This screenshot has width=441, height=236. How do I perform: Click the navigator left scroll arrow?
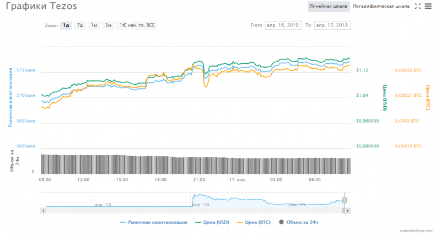pyautogui.click(x=43, y=210)
